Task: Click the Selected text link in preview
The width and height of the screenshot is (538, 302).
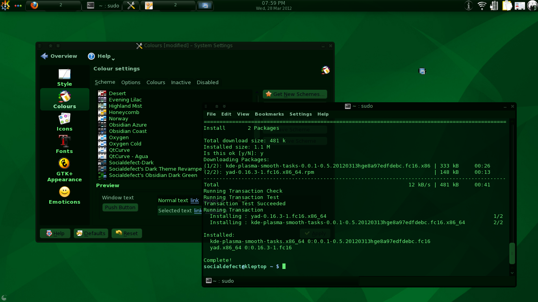Action: pos(198,210)
